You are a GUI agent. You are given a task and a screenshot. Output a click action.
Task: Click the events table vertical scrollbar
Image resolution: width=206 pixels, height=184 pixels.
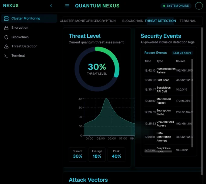(x=192, y=103)
